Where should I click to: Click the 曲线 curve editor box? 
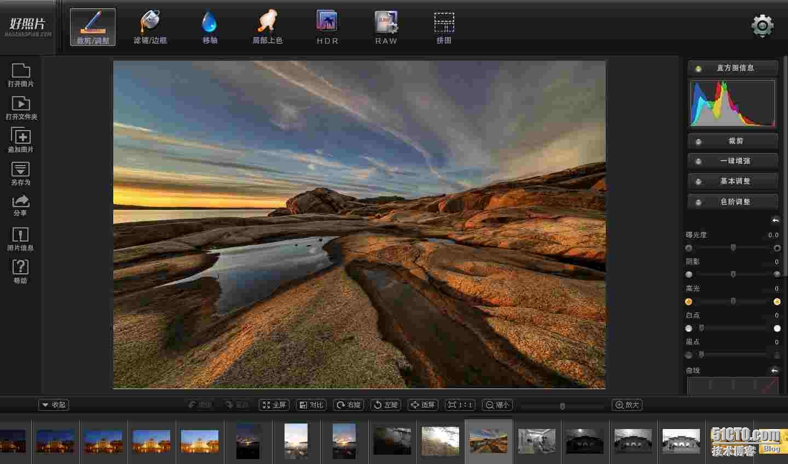733,385
